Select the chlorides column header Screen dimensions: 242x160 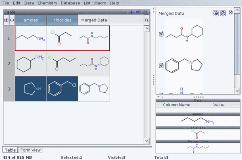[x=63, y=20]
